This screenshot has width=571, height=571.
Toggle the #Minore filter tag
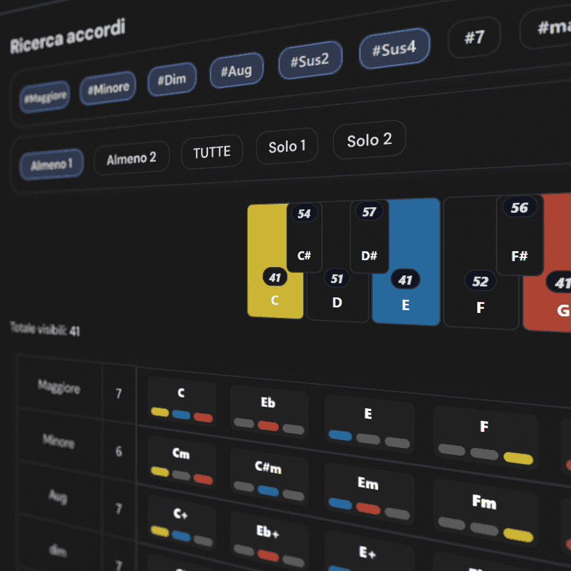click(108, 88)
